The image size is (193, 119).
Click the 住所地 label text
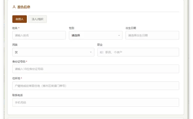(16, 78)
